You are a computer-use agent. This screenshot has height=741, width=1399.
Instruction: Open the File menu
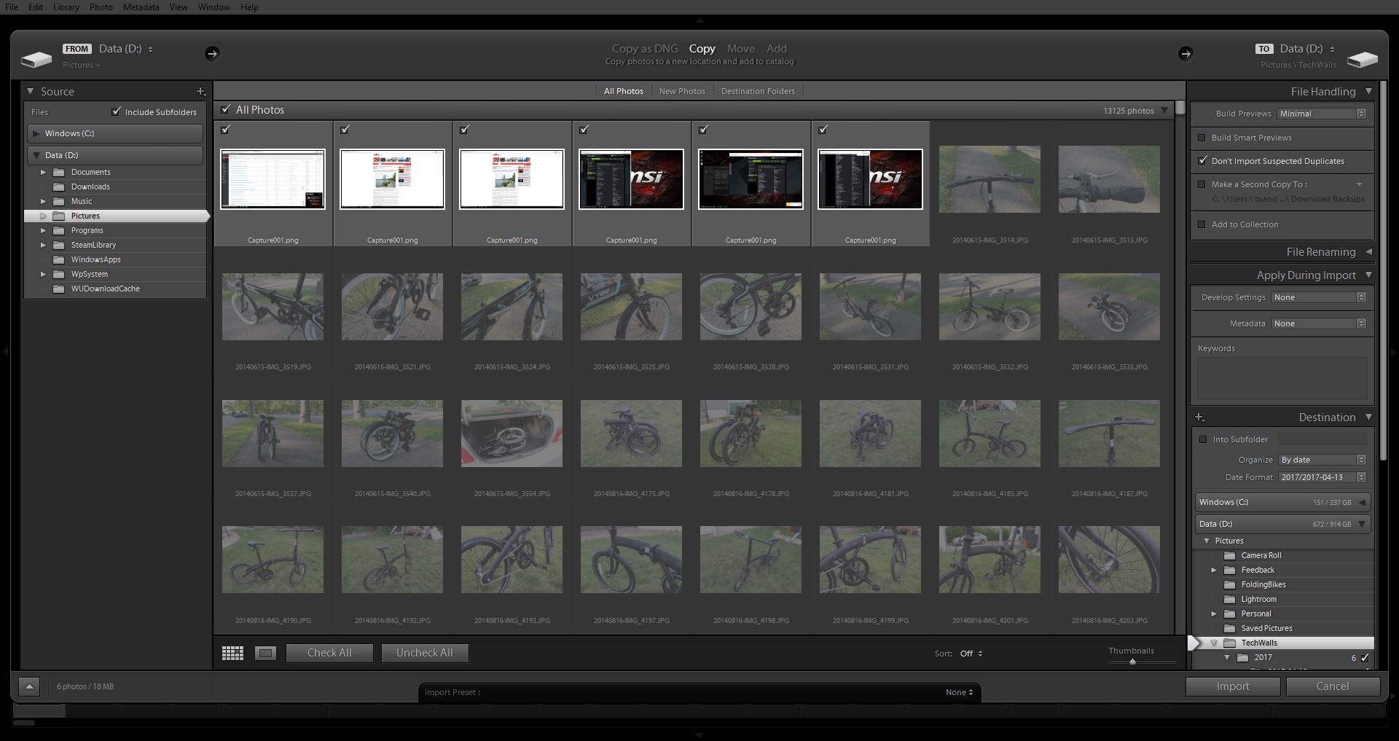12,7
